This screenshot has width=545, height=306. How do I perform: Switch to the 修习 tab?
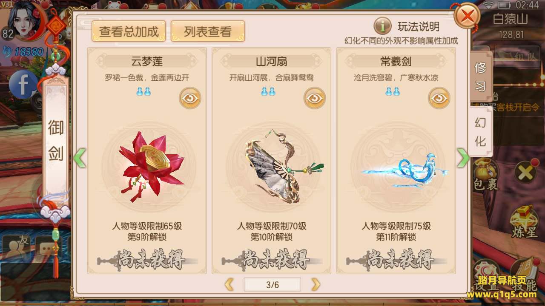(480, 76)
